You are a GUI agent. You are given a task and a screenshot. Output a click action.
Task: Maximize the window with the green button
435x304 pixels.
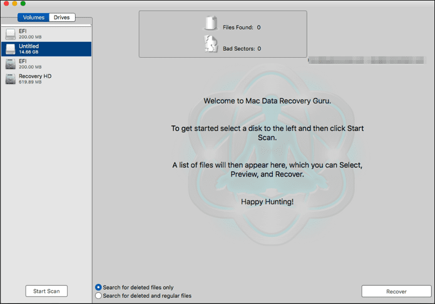[23, 3]
